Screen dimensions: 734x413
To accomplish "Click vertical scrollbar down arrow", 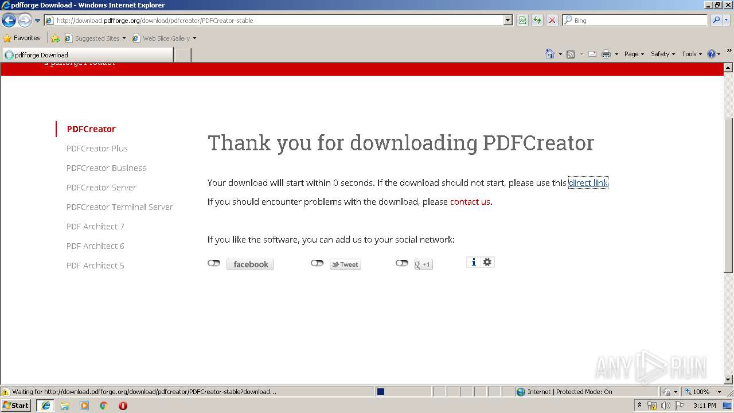I will point(728,380).
